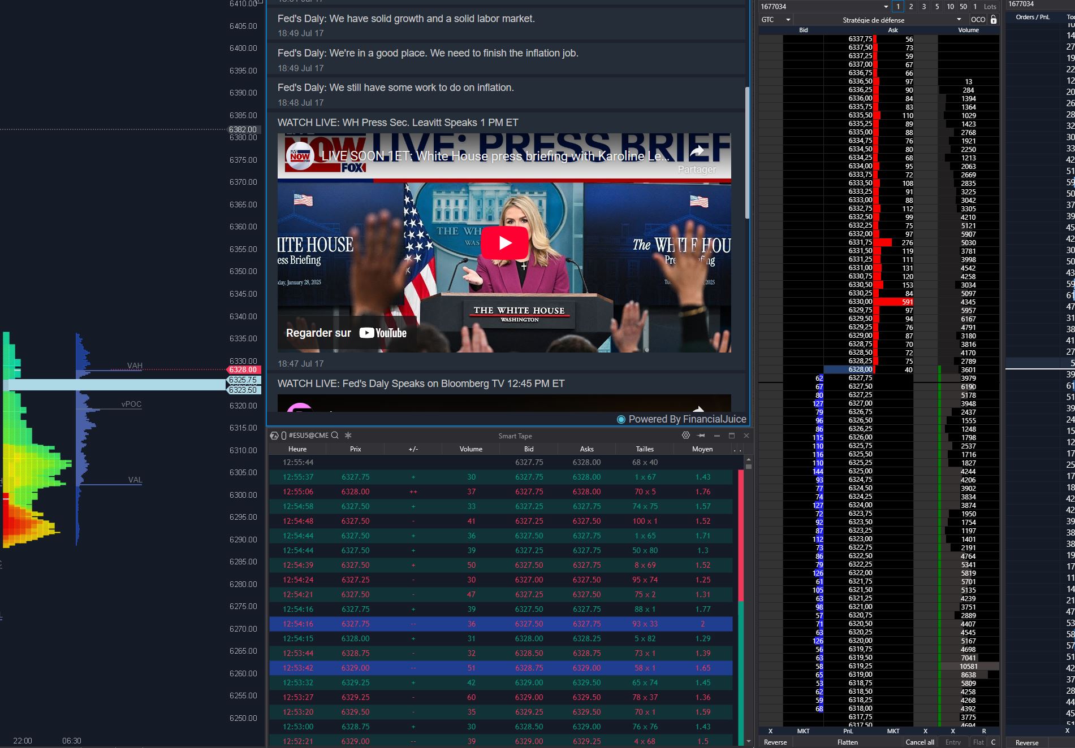
Task: Click the ask-side MKT button
Action: pos(893,731)
